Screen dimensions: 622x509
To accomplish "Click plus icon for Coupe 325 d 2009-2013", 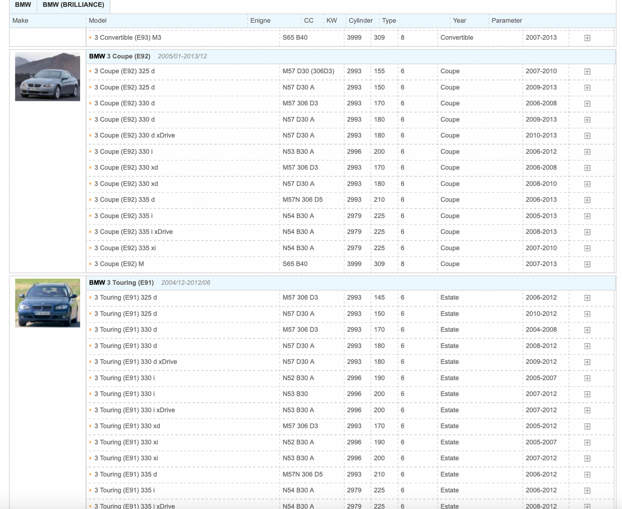I will point(587,87).
